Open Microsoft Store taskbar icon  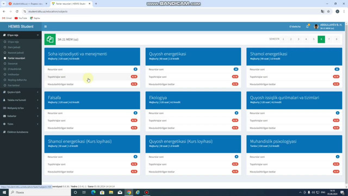pyautogui.click(x=102, y=192)
